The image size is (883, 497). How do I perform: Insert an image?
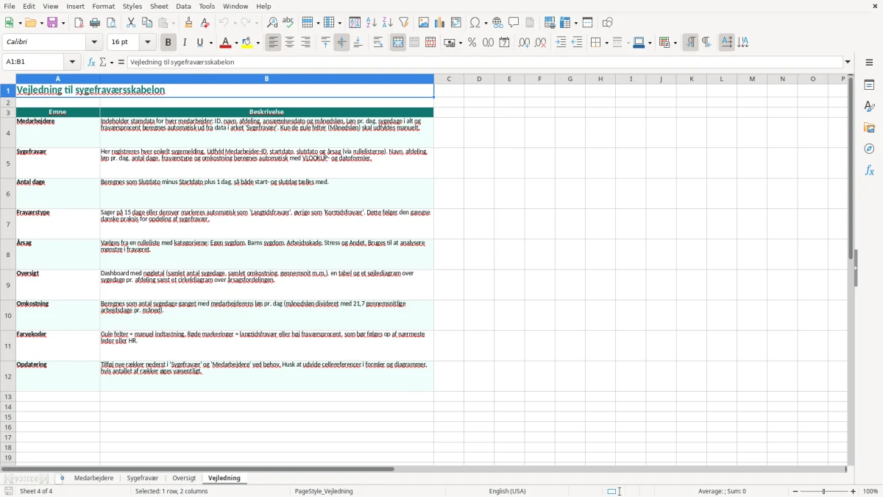[x=423, y=23]
